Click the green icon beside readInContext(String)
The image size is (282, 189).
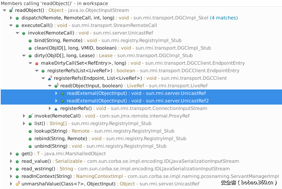click(17, 176)
